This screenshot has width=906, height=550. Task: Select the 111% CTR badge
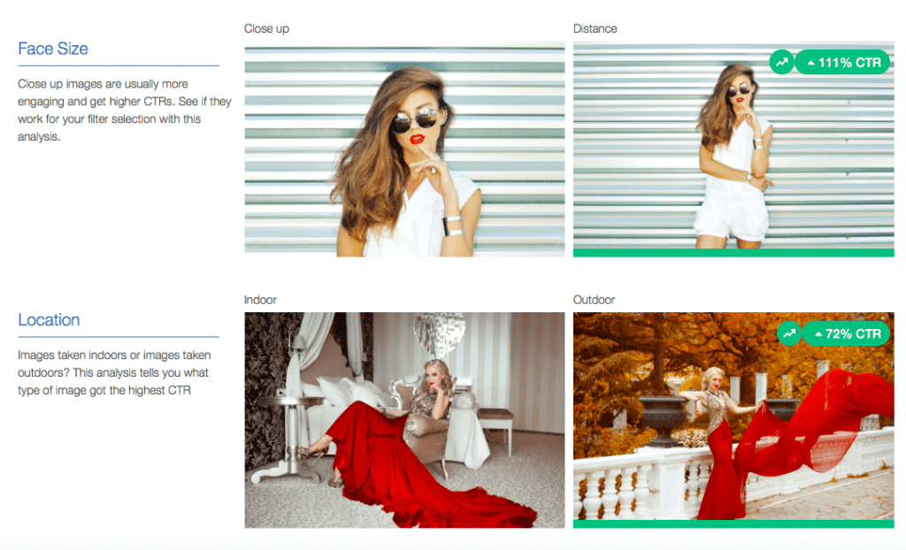(843, 63)
